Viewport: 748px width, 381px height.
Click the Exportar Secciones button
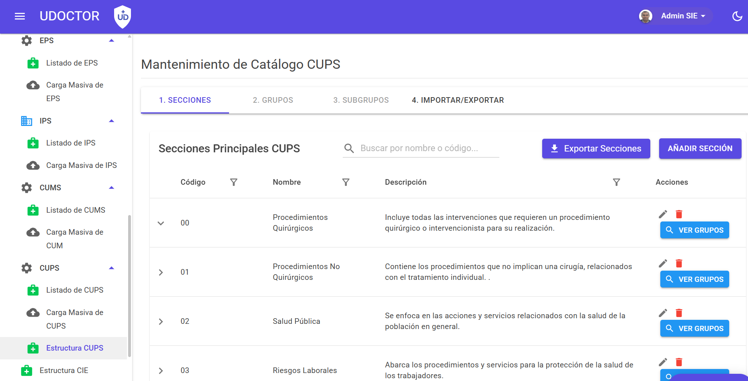[x=596, y=149]
